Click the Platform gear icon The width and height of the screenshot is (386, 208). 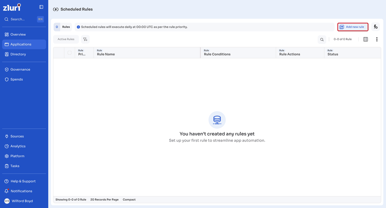6,156
